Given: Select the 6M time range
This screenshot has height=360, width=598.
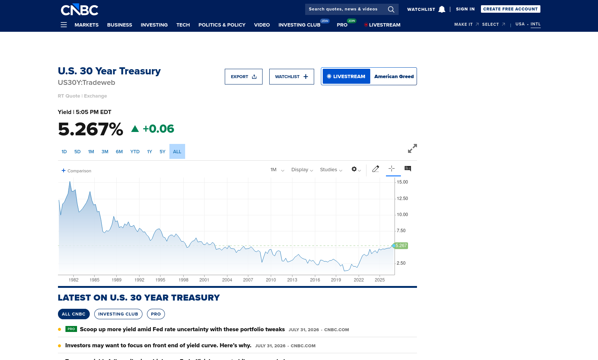Looking at the screenshot, I should 119,151.
